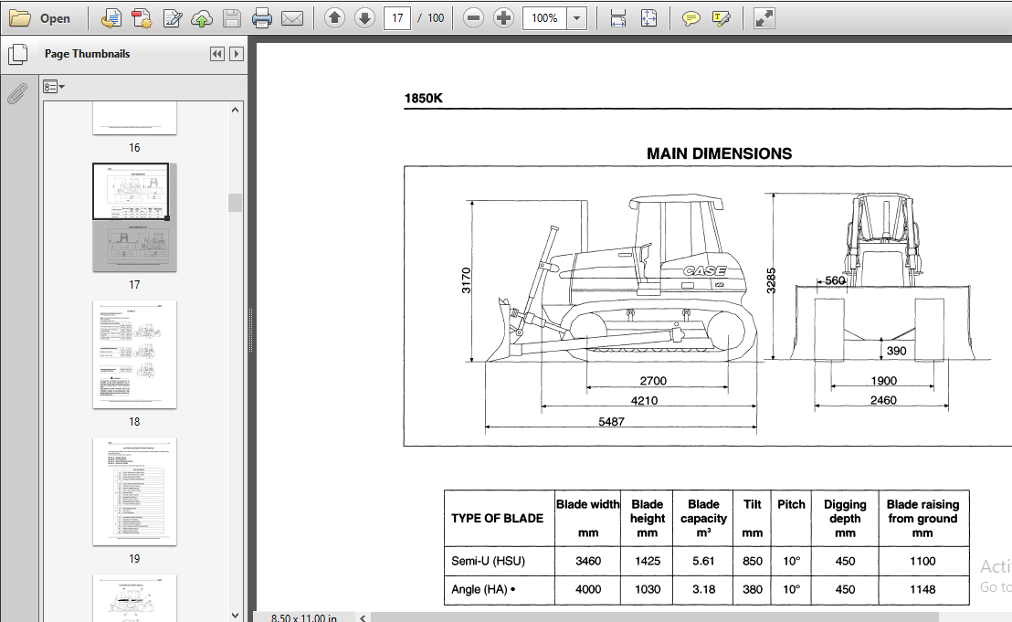This screenshot has width=1012, height=622.
Task: Click the Convert file to PDF icon
Action: [142, 18]
